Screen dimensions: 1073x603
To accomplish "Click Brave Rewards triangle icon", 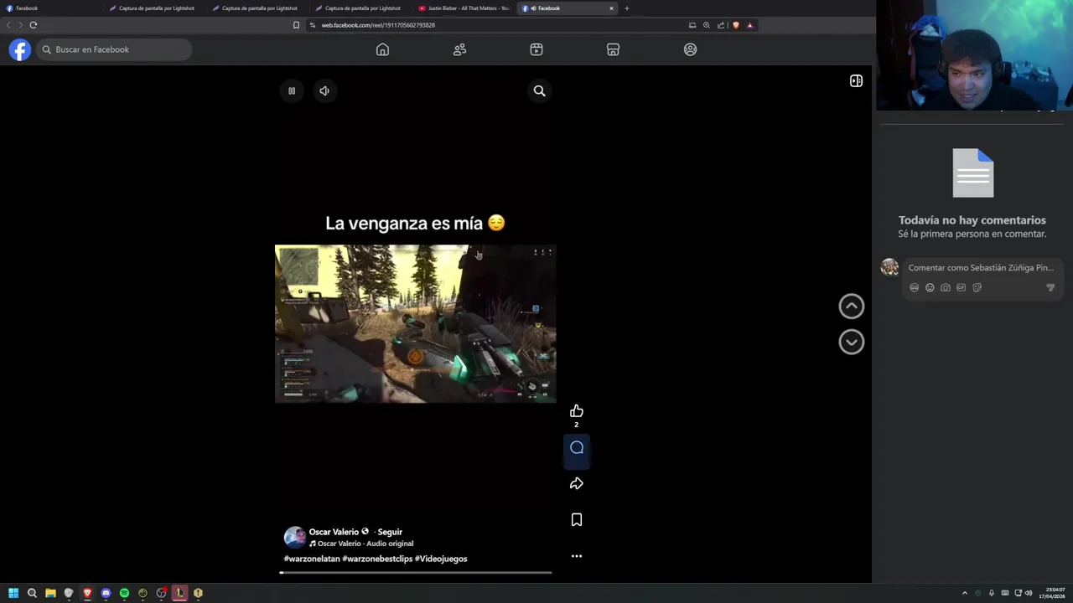I will point(750,25).
